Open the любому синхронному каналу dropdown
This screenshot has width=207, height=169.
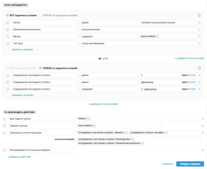point(168,22)
